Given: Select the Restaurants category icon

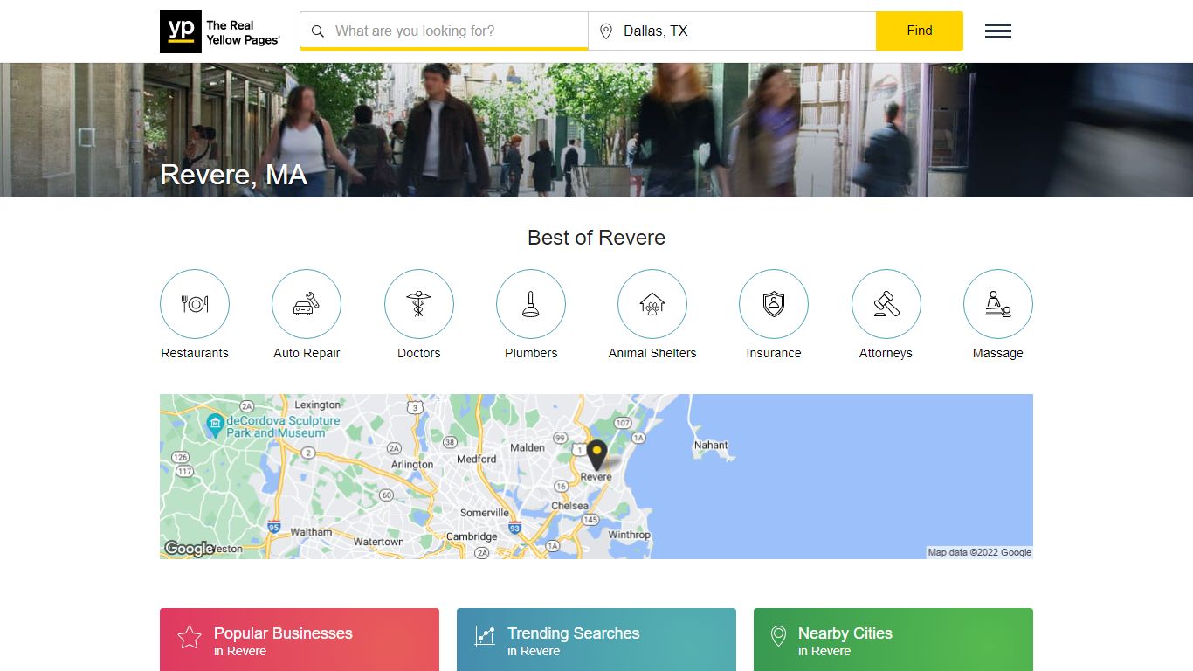Looking at the screenshot, I should click(x=195, y=304).
